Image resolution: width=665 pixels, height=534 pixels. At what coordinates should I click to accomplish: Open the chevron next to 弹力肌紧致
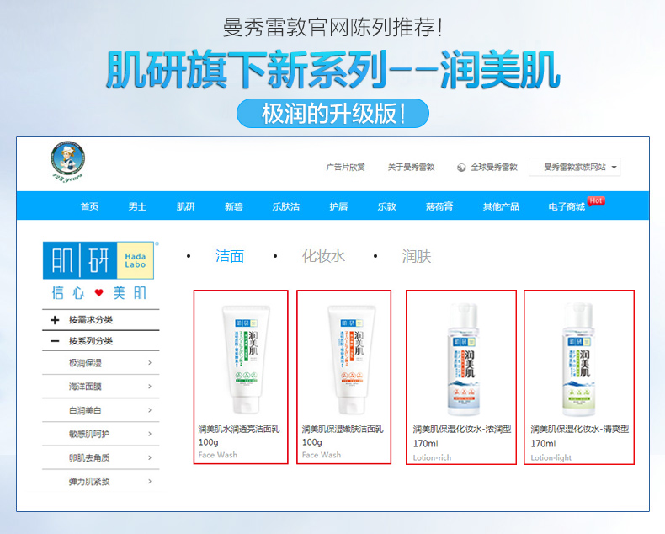point(150,482)
